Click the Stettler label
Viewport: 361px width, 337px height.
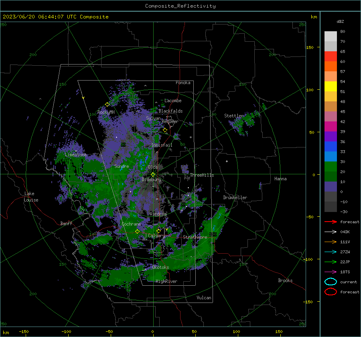pyautogui.click(x=234, y=116)
